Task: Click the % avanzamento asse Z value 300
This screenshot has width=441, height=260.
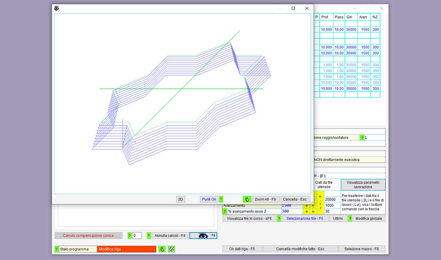Action: tap(292, 211)
